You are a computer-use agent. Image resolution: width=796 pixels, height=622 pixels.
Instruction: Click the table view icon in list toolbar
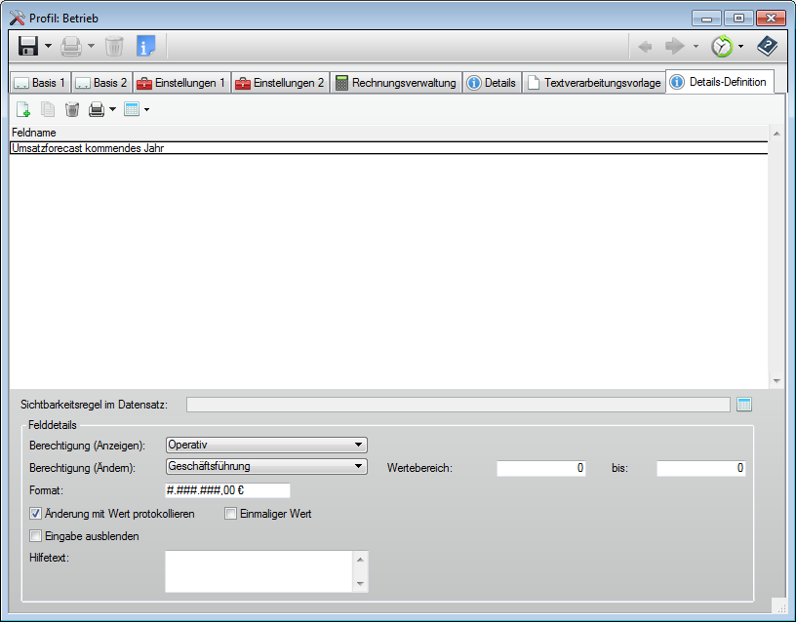pyautogui.click(x=132, y=109)
